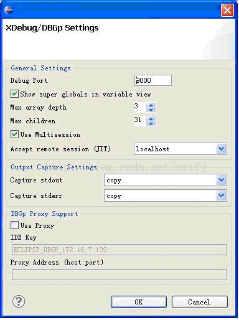Image resolution: width=239 pixels, height=320 pixels.
Task: Click the Max children label
Action: 33,121
